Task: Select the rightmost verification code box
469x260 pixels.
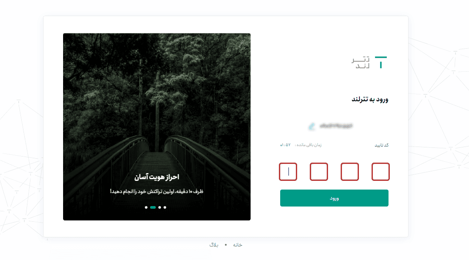Action: 380,172
